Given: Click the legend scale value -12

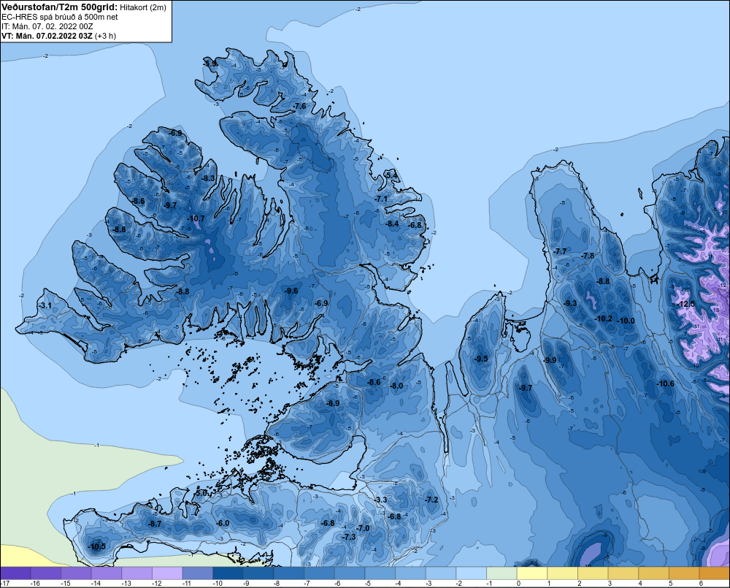Looking at the screenshot, I should point(157,584).
